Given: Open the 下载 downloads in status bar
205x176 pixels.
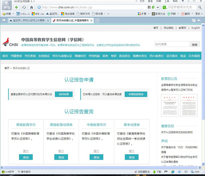Looking at the screenshot, I should pyautogui.click(x=157, y=172).
